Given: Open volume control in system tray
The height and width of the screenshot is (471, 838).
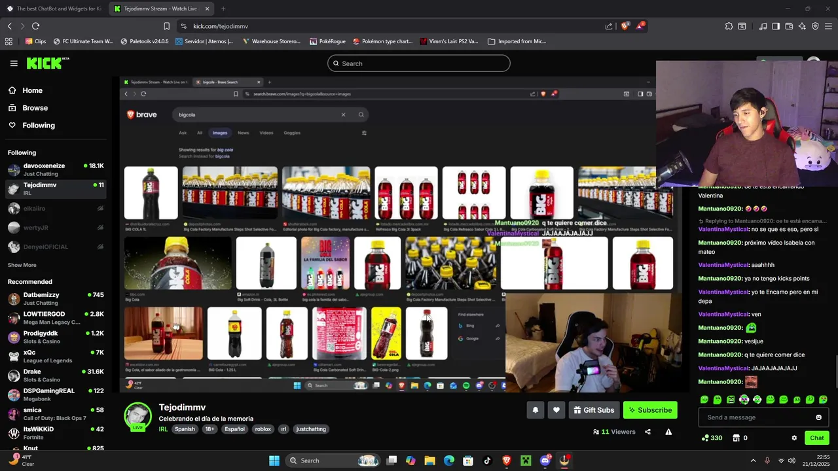Looking at the screenshot, I should point(792,461).
